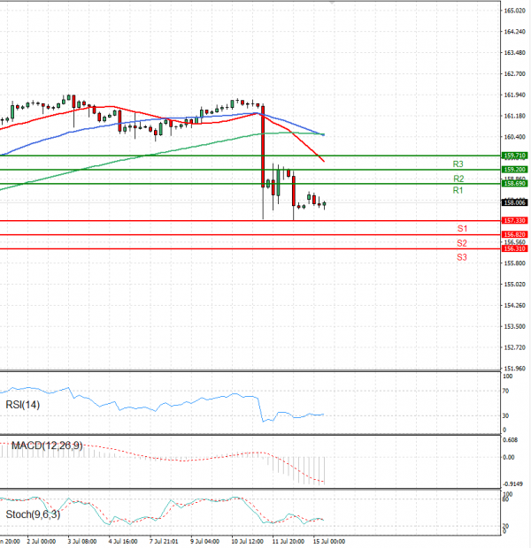Viewport: 531px width, 548px height.
Task: Click the 4 Jul 16:00 time label
Action: click(x=123, y=541)
